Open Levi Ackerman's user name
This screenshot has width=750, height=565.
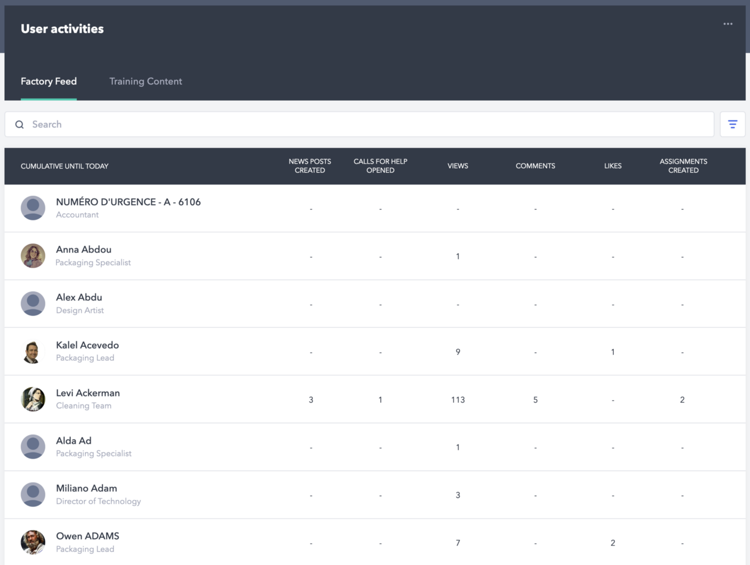[x=88, y=393]
